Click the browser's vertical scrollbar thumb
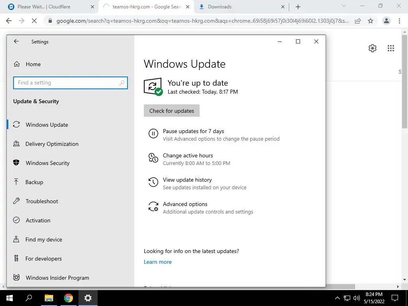Image resolution: width=408 pixels, height=306 pixels. pyautogui.click(x=405, y=81)
